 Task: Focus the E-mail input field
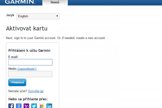tap(30, 62)
